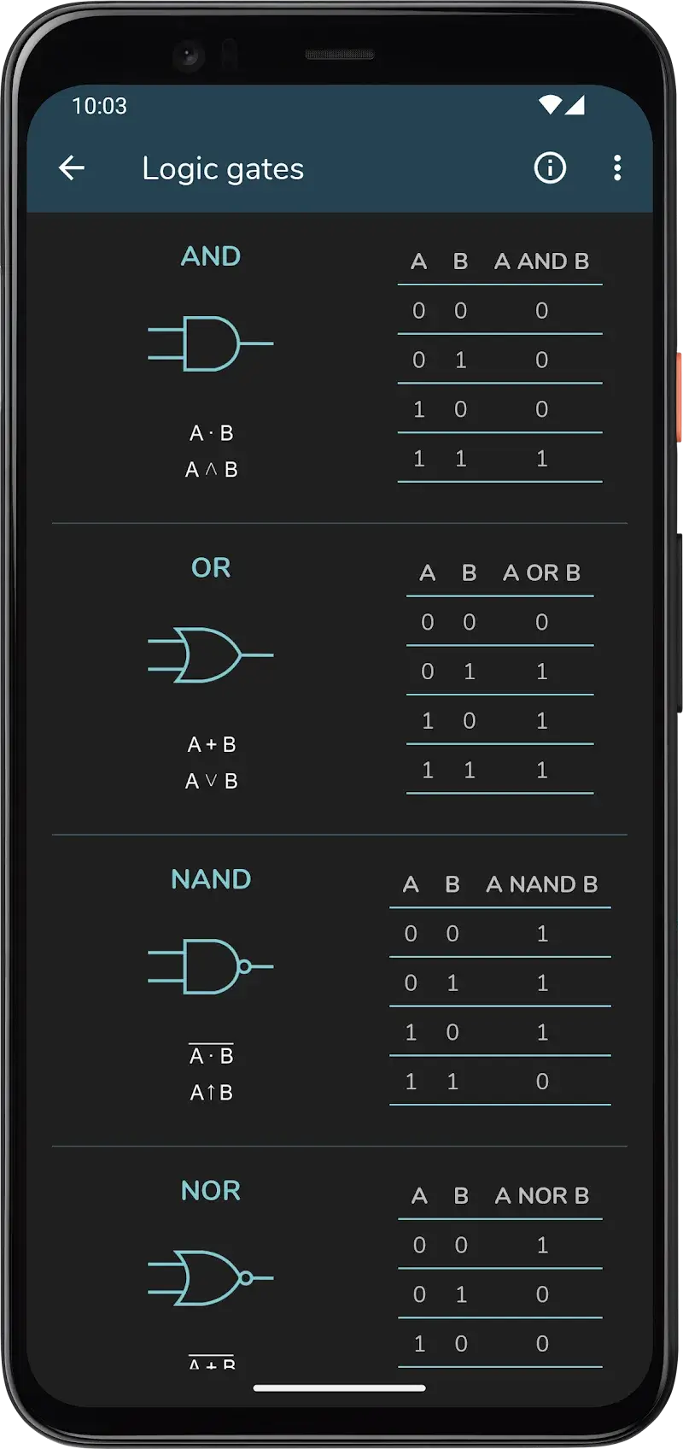Viewport: 683px width, 1449px height.
Task: Click the formula A · B under the AND gate
Action: point(211,433)
